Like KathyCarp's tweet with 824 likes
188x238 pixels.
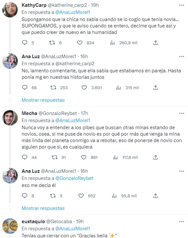click(80, 43)
